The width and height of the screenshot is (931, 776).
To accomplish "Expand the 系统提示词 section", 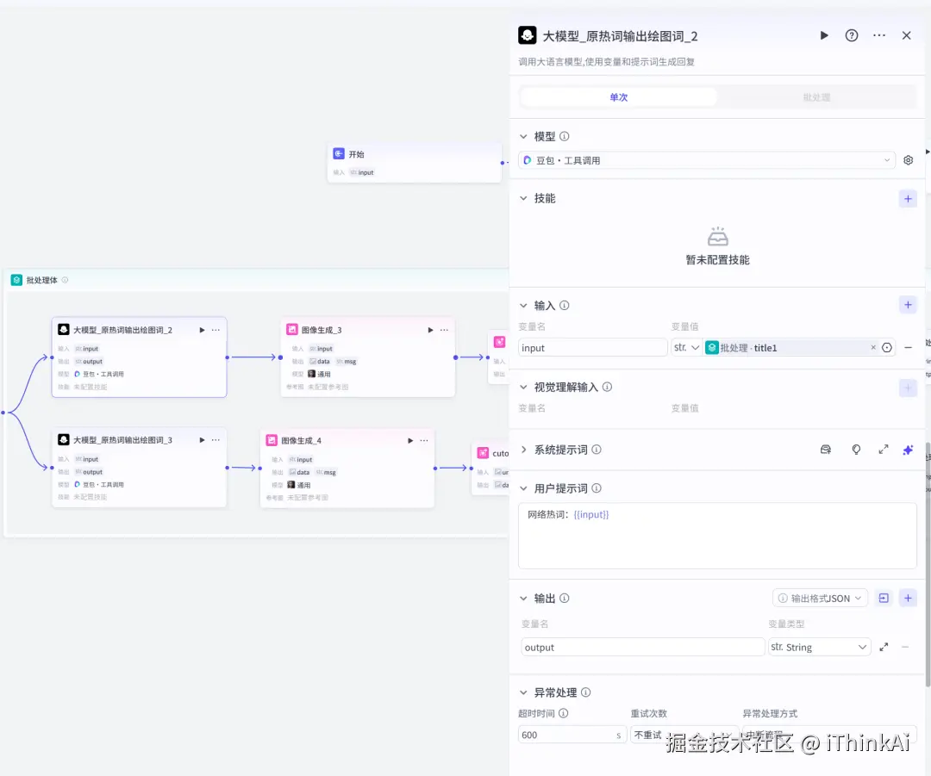I will (523, 450).
